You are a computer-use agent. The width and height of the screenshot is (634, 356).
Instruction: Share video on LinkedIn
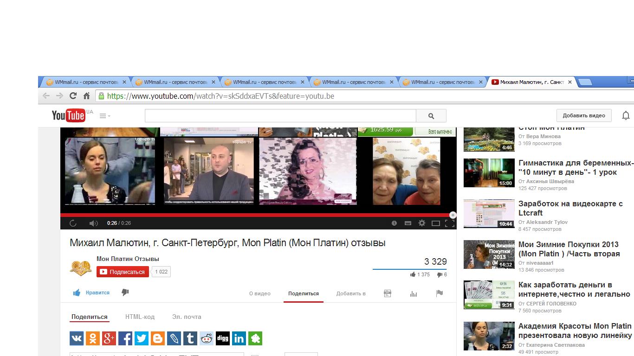coord(239,338)
